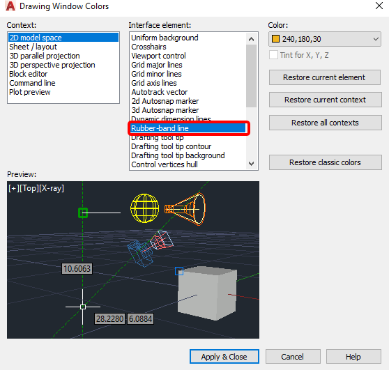Click the green autosnap marker in preview
Viewport: 389px width, 370px height.
click(83, 213)
